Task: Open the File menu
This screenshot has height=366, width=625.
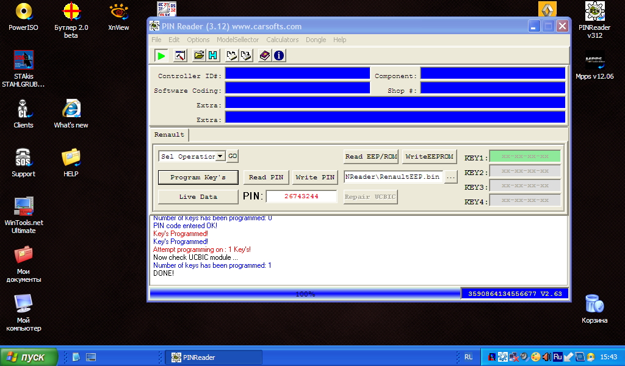Action: 156,40
